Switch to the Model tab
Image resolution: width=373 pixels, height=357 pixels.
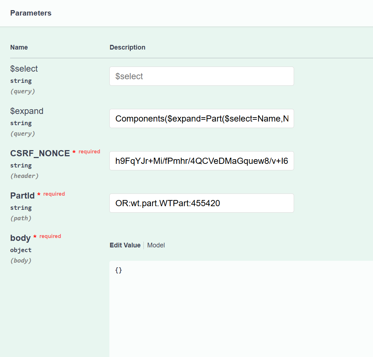click(x=156, y=245)
